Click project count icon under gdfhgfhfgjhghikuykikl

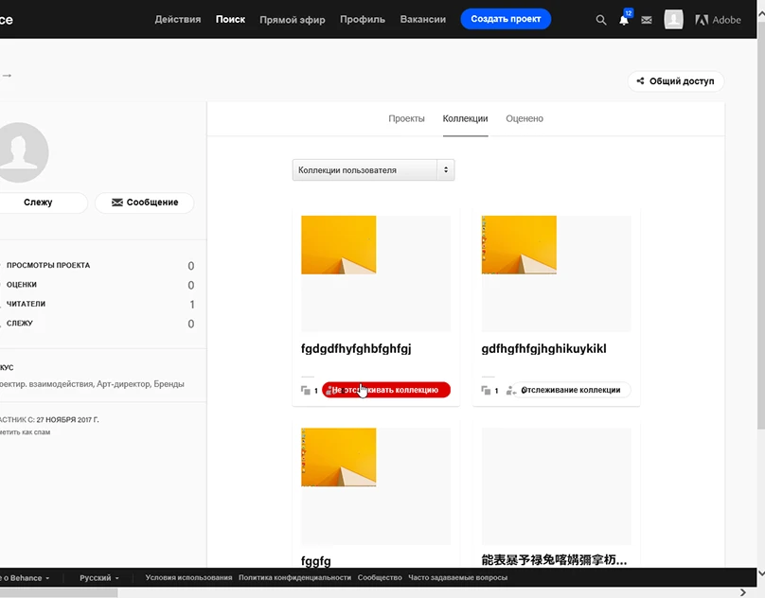pyautogui.click(x=486, y=390)
